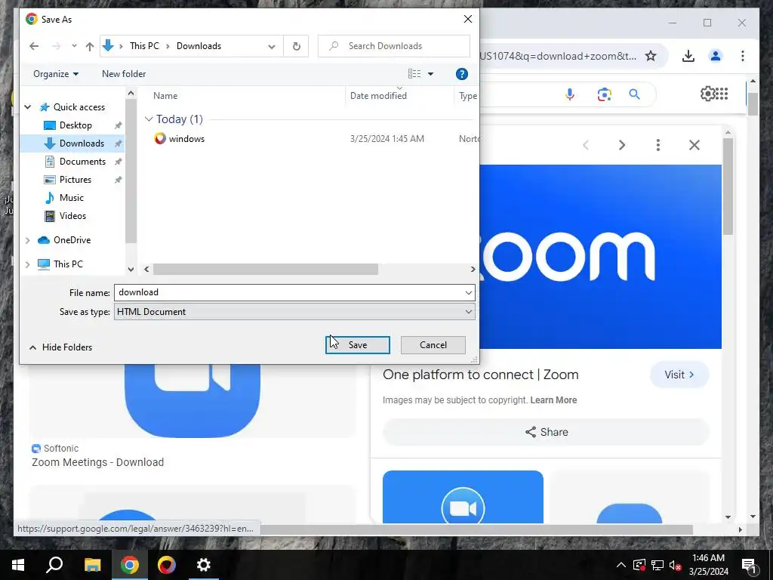Viewport: 773px width, 580px height.
Task: Open the File name dropdown arrow
Action: 468,292
